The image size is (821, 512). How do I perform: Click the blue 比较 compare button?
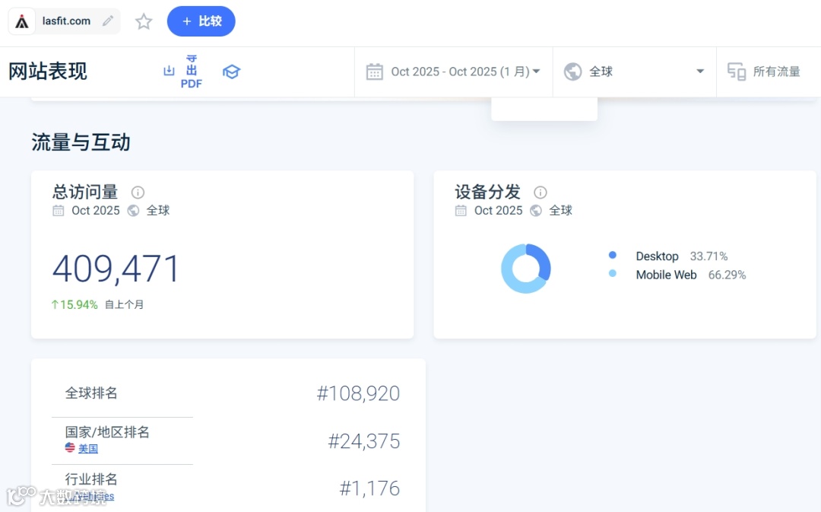pos(201,21)
